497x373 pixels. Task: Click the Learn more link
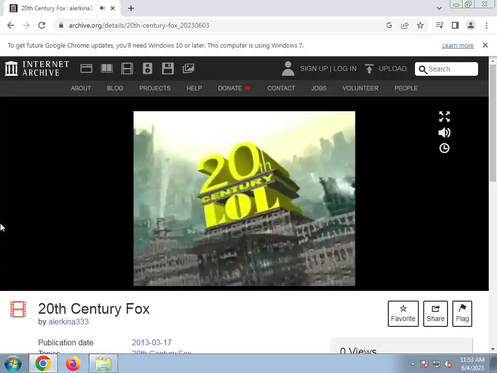(458, 45)
